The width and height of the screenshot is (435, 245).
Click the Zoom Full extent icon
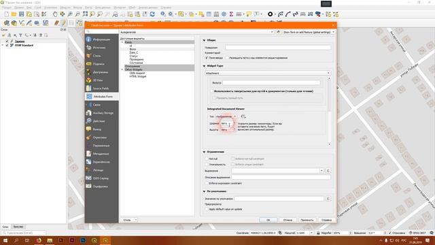click(x=85, y=14)
